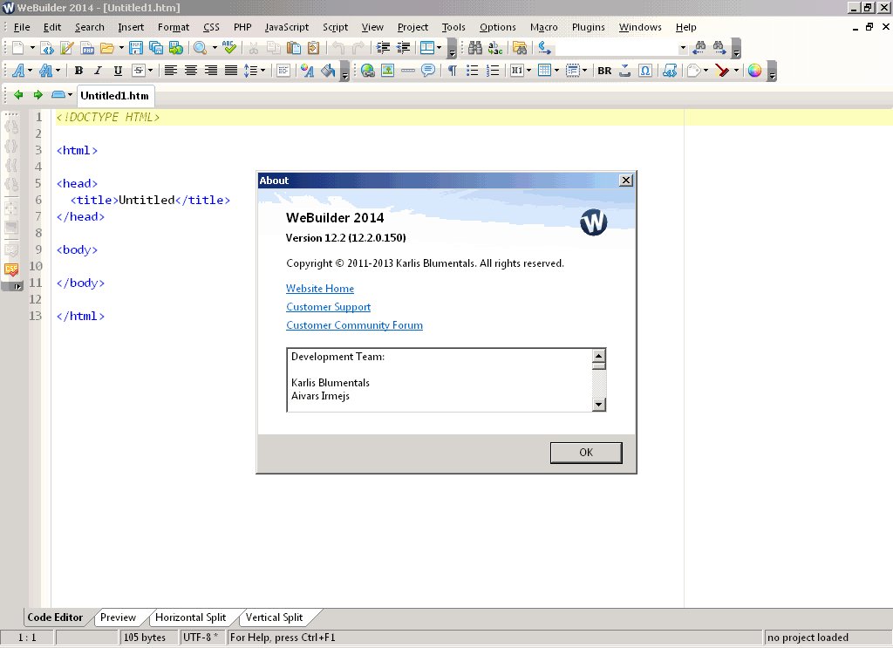Click the Save All icon
Viewport: 893px width, 648px height.
click(x=155, y=48)
